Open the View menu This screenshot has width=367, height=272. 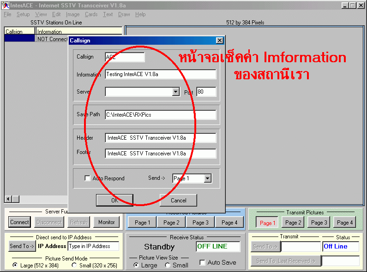(41, 14)
